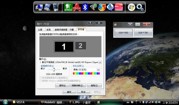Click the color quality rainbow bar
This screenshot has width=179, height=105.
tap(86, 73)
